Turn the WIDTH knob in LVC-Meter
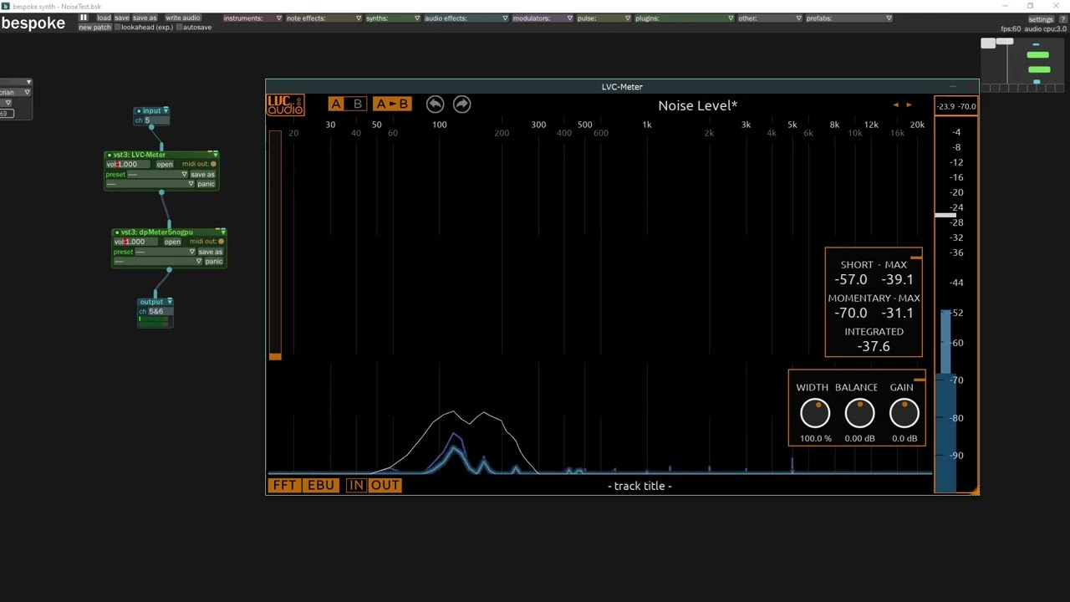The image size is (1070, 602). [x=815, y=412]
